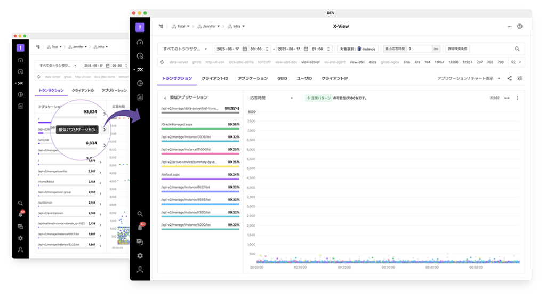Toggle the view-server instance filter
Image resolution: width=546 pixels, height=299 pixels.
click(x=310, y=62)
